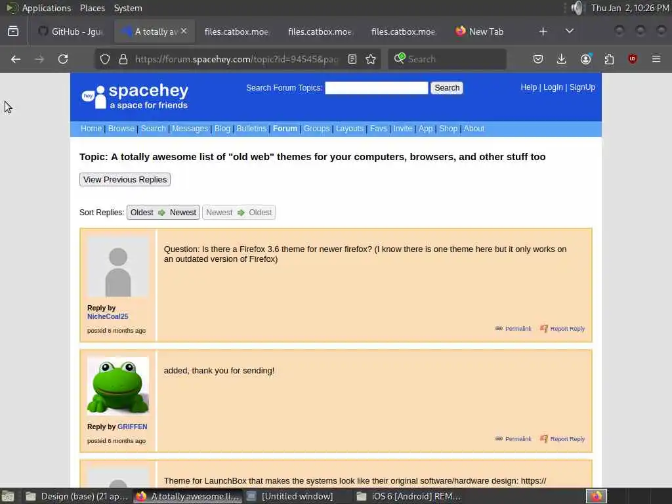Switch to iOS 6 [Android] REM... taskbar window
This screenshot has height=504, width=672.
(409, 496)
